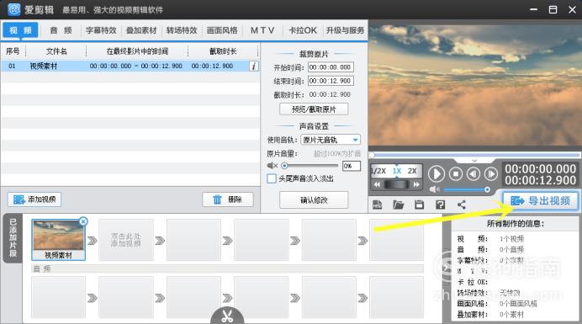Open the 转场特效 tab
The image size is (582, 324).
coord(182,30)
